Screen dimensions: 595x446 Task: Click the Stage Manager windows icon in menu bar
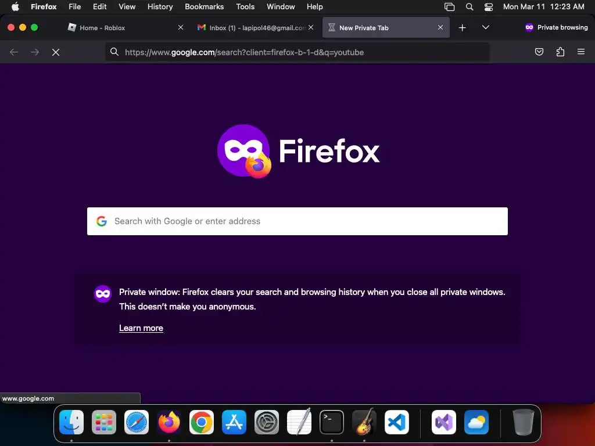pos(449,7)
